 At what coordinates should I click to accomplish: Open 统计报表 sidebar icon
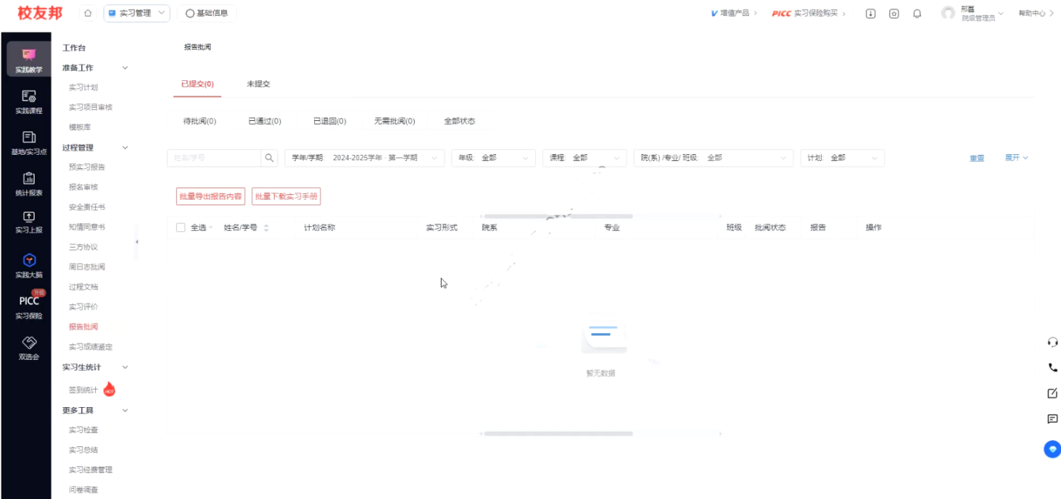[29, 184]
